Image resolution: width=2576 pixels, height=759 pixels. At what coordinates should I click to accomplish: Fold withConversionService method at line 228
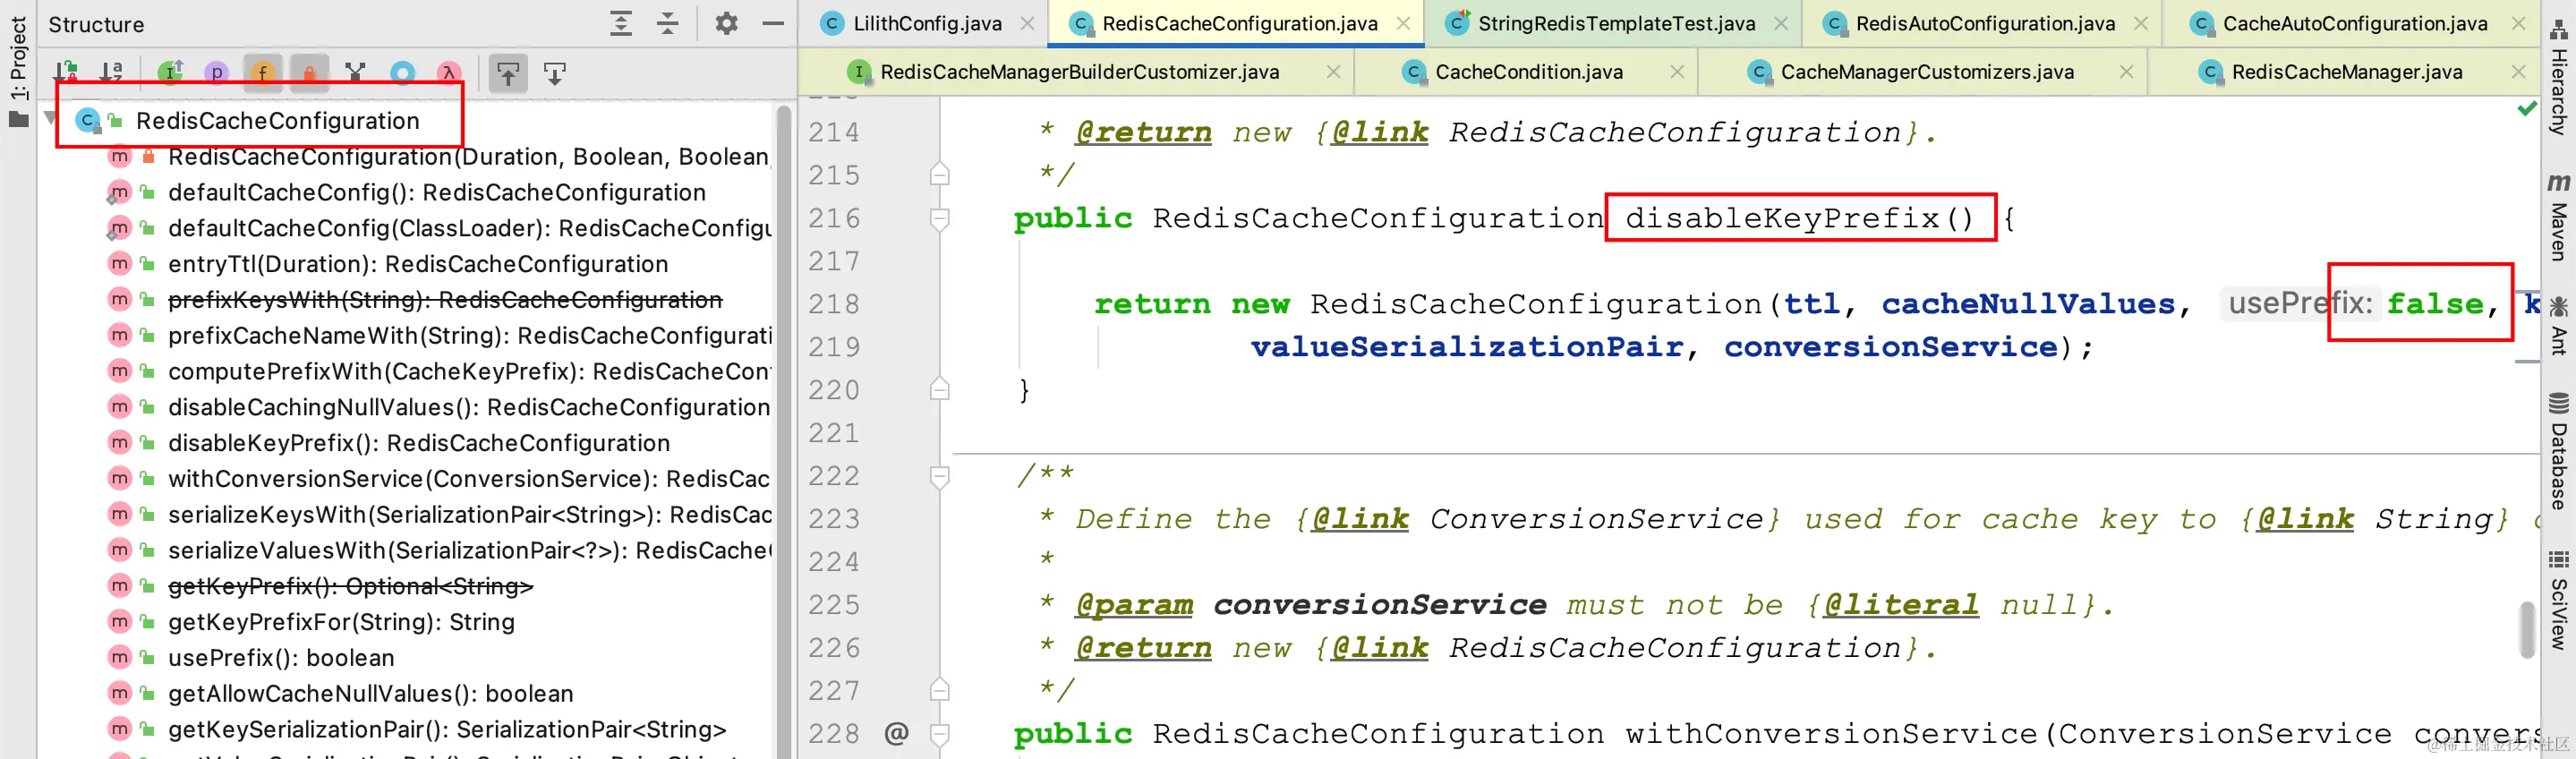pos(939,734)
